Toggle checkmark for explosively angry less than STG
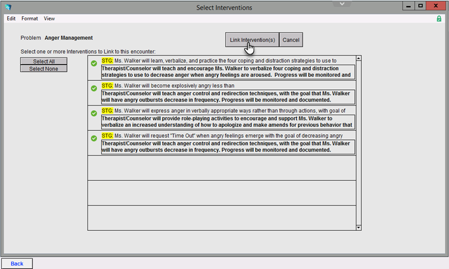Viewport: 449px width, 269px height. [94, 88]
